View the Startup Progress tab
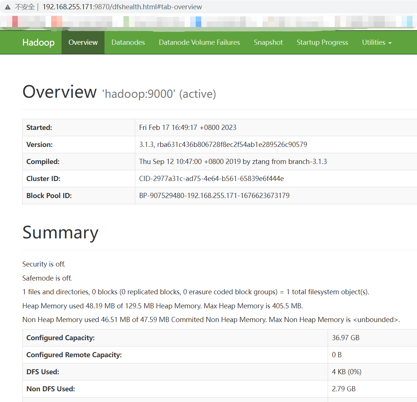 (322, 43)
